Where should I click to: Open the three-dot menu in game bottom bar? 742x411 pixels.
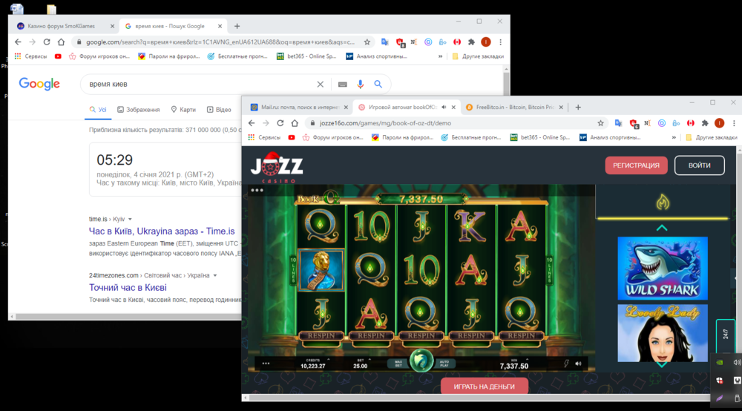pos(266,364)
